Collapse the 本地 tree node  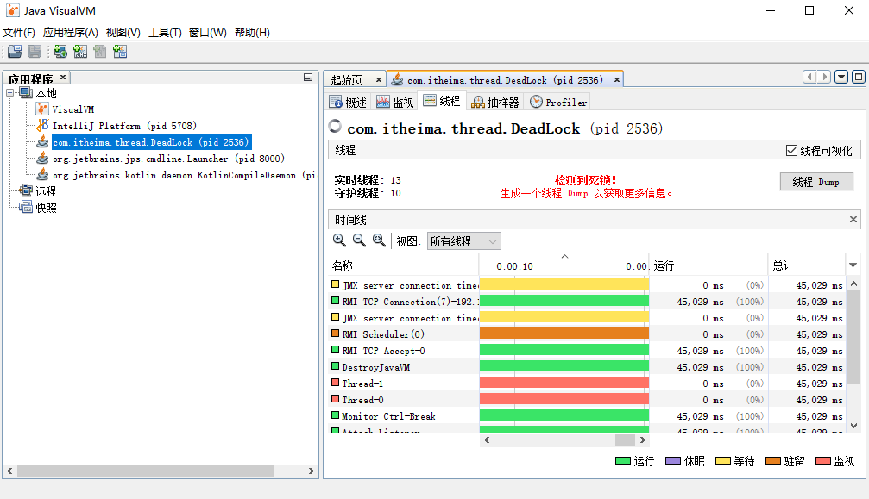pyautogui.click(x=10, y=93)
